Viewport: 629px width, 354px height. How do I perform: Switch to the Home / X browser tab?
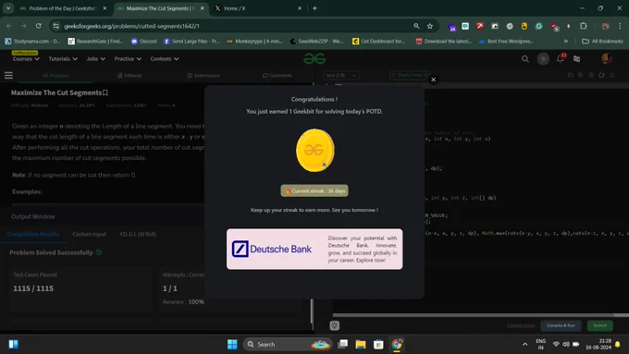(x=257, y=8)
